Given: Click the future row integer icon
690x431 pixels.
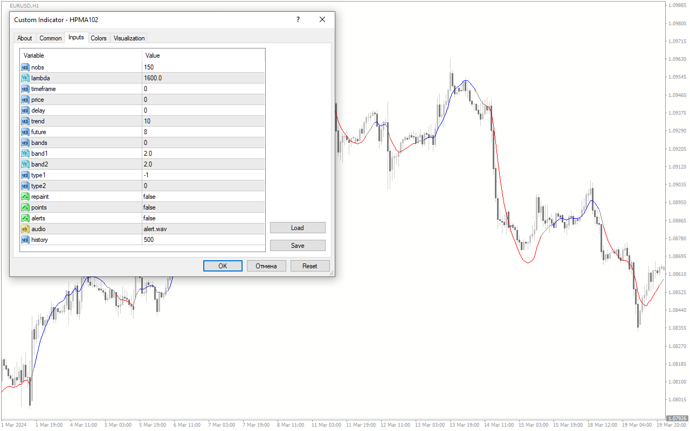Looking at the screenshot, I should pyautogui.click(x=25, y=132).
